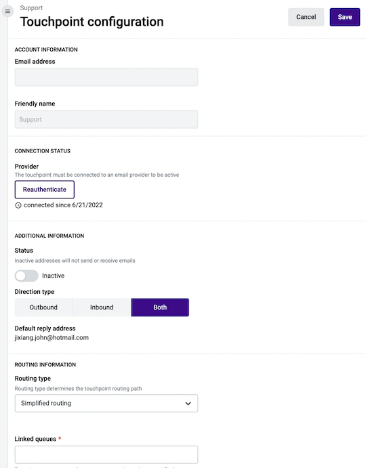Click the Linked queues required asterisk

[60, 438]
